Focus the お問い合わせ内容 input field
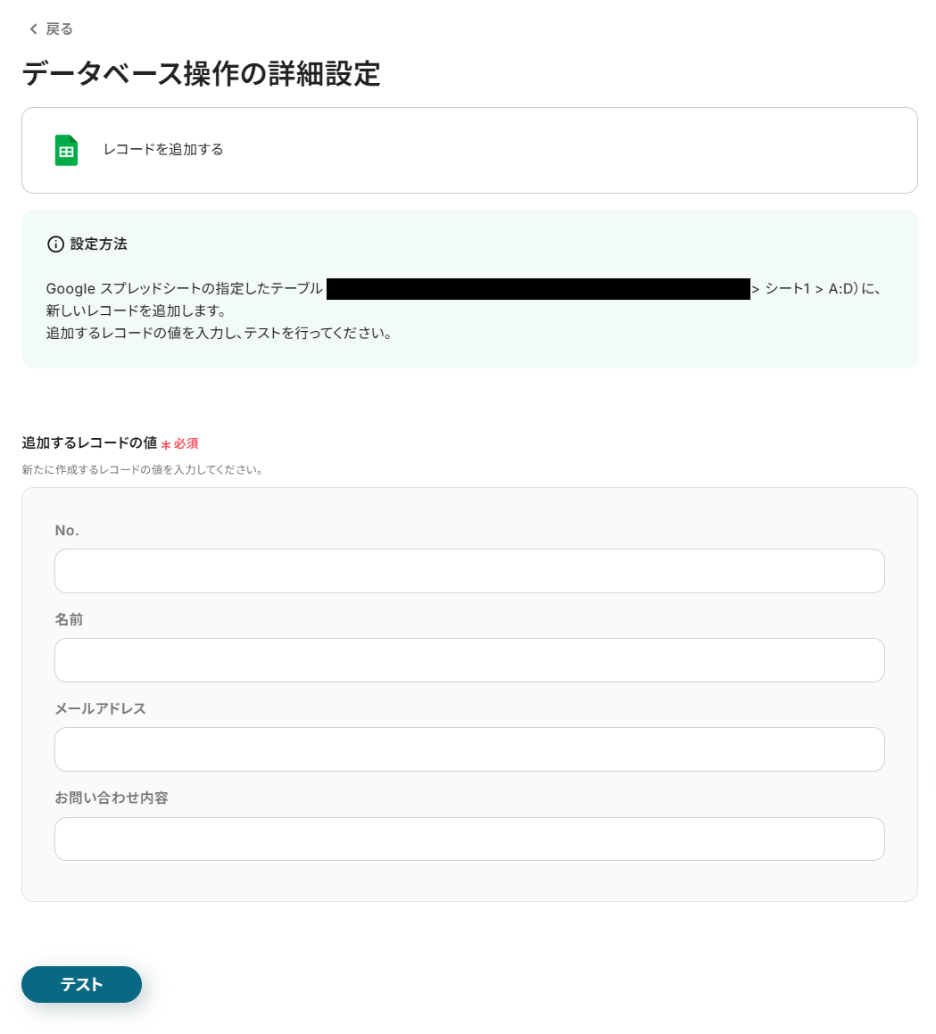936x1034 pixels. point(469,839)
